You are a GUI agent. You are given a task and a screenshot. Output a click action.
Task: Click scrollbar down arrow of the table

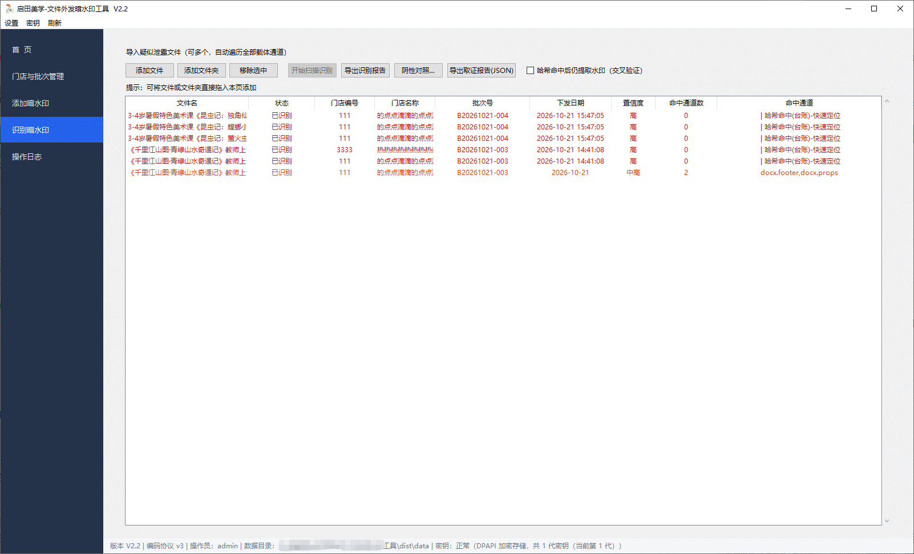887,520
